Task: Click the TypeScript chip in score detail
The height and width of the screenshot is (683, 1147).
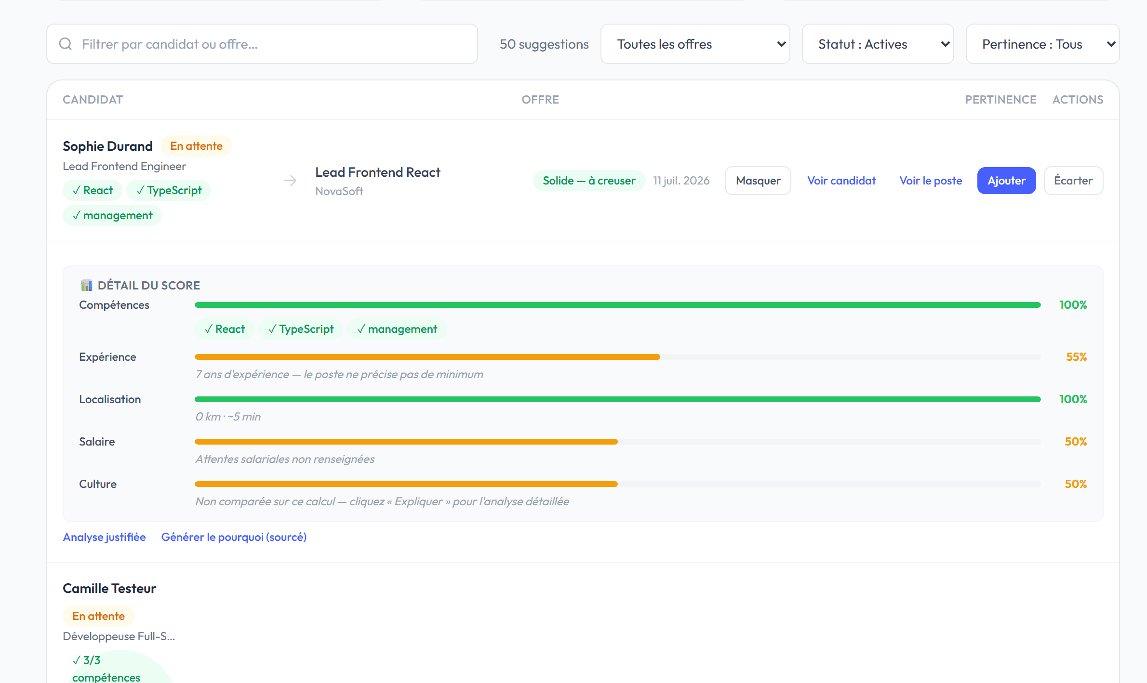Action: tap(301, 329)
